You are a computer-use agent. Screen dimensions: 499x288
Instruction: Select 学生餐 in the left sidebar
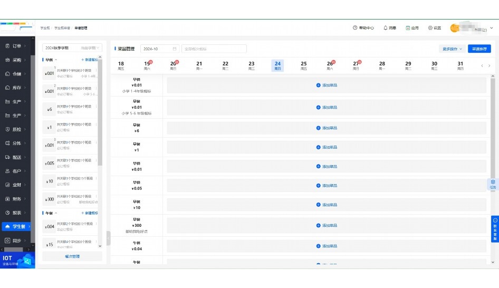(18, 226)
